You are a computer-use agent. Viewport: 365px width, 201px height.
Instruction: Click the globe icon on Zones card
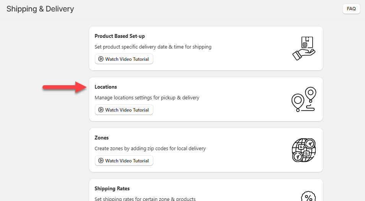point(303,150)
